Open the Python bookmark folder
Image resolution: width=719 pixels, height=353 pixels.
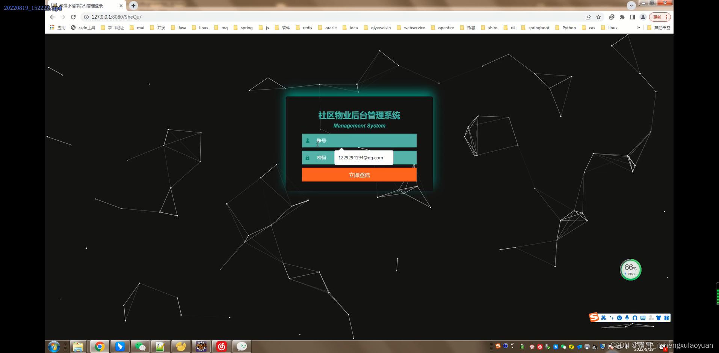[x=565, y=27]
